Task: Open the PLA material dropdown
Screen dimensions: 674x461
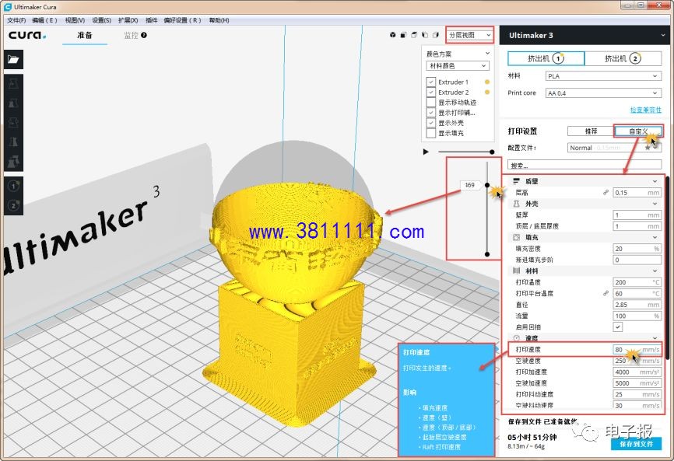Action: (x=603, y=76)
